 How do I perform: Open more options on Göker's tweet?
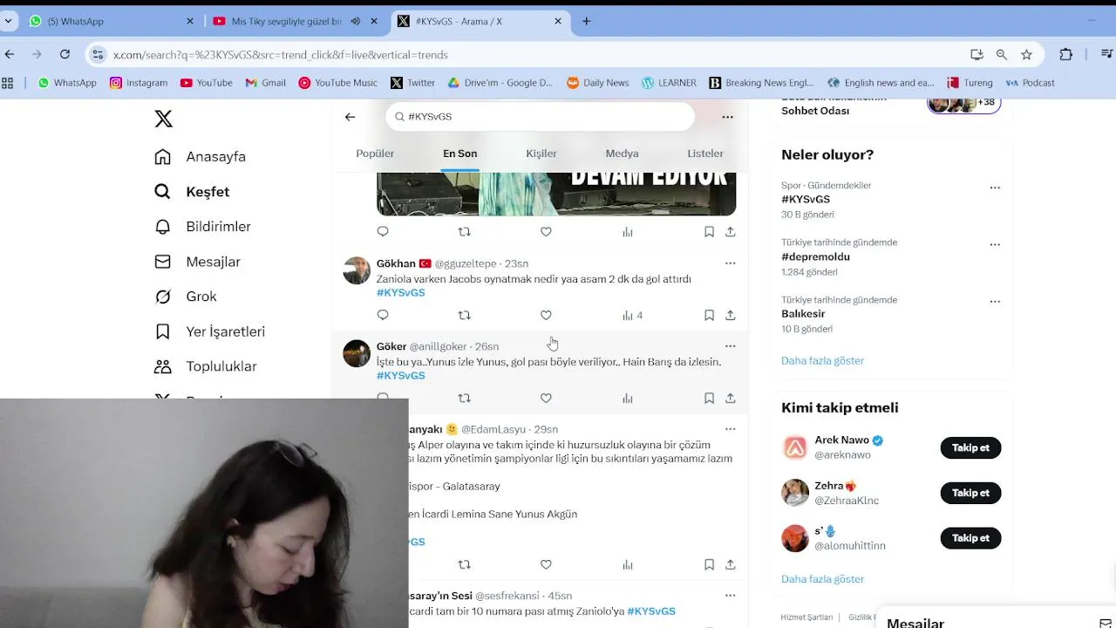pos(731,346)
